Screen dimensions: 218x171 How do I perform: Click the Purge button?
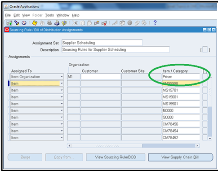pyautogui.click(x=25, y=157)
